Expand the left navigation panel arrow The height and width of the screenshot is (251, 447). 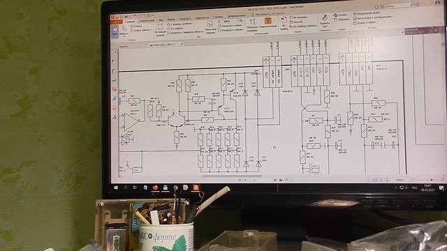tap(115, 52)
